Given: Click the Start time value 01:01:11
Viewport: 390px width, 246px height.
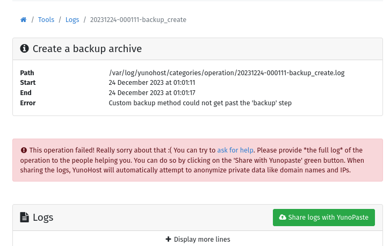Looking at the screenshot, I should pyautogui.click(x=184, y=83).
